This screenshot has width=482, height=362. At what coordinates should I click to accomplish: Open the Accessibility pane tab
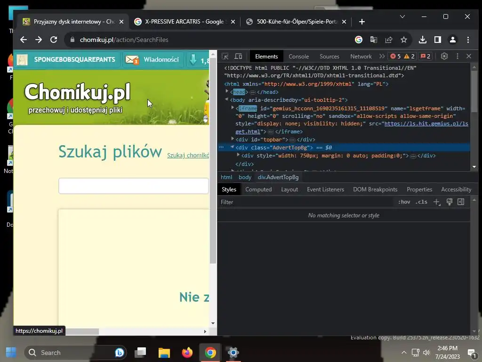[456, 189]
